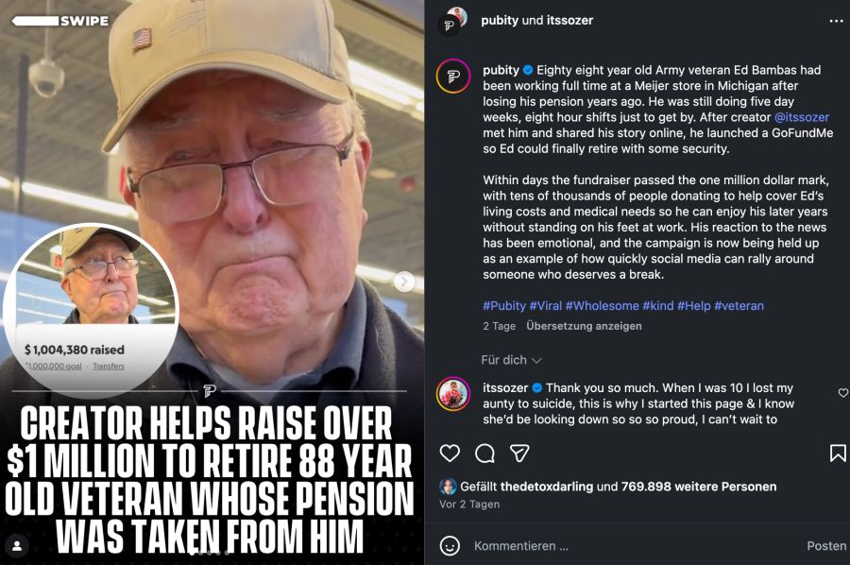
Task: Advance to the next carousel slide arrow
Action: [403, 281]
